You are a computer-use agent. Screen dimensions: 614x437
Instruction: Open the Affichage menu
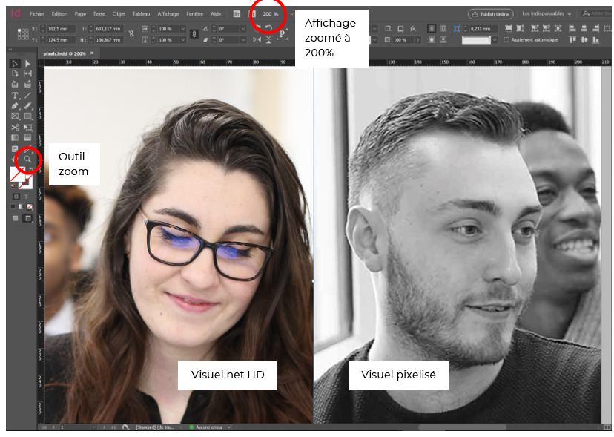click(168, 13)
